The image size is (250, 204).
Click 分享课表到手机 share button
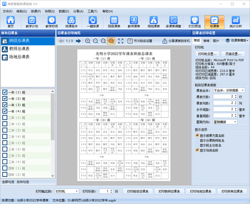[176, 41]
